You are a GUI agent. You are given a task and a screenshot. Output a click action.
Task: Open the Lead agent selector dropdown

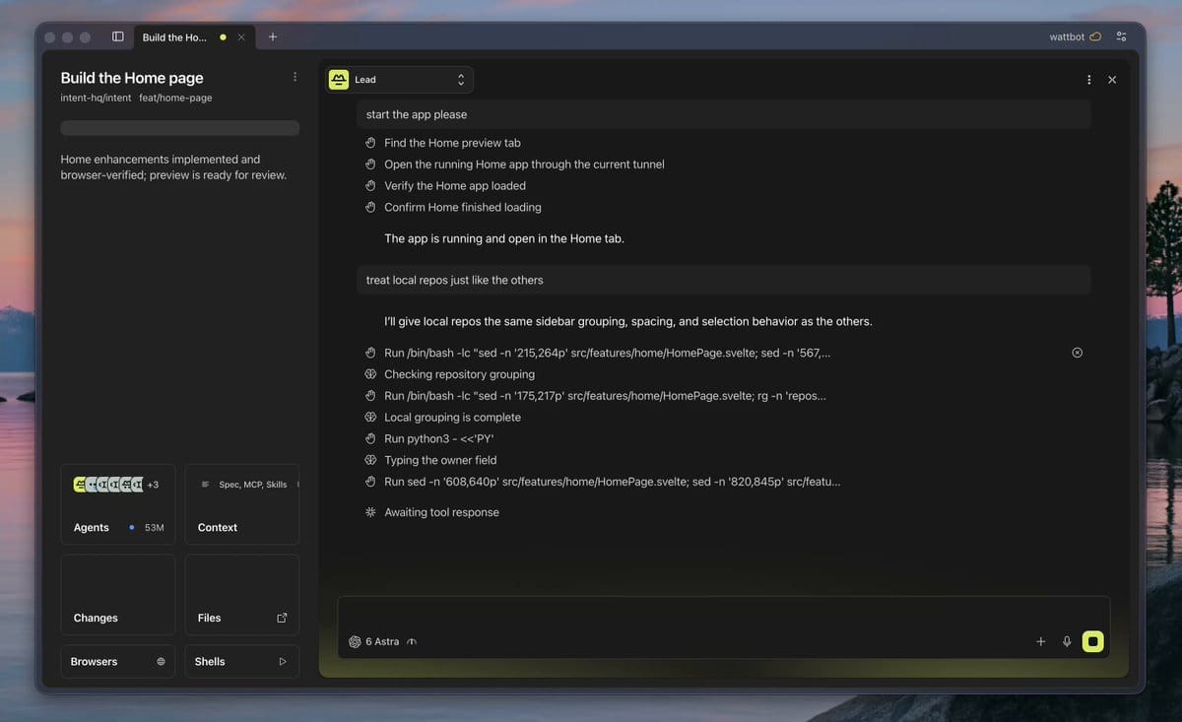coord(400,80)
